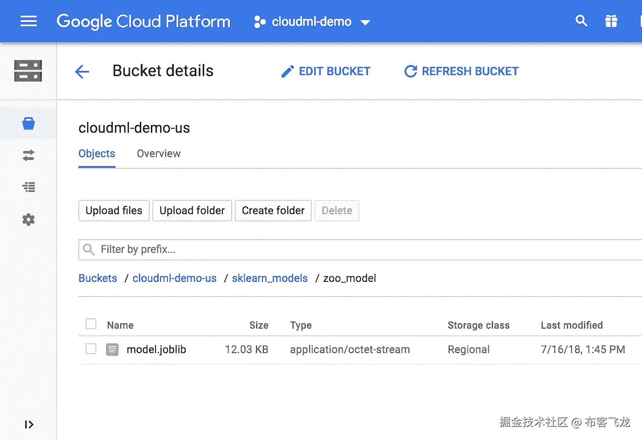Expand the collapsed side navigation panel

(29, 424)
